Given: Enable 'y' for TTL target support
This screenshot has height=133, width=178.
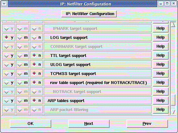Looking at the screenshot, I should [9, 55].
